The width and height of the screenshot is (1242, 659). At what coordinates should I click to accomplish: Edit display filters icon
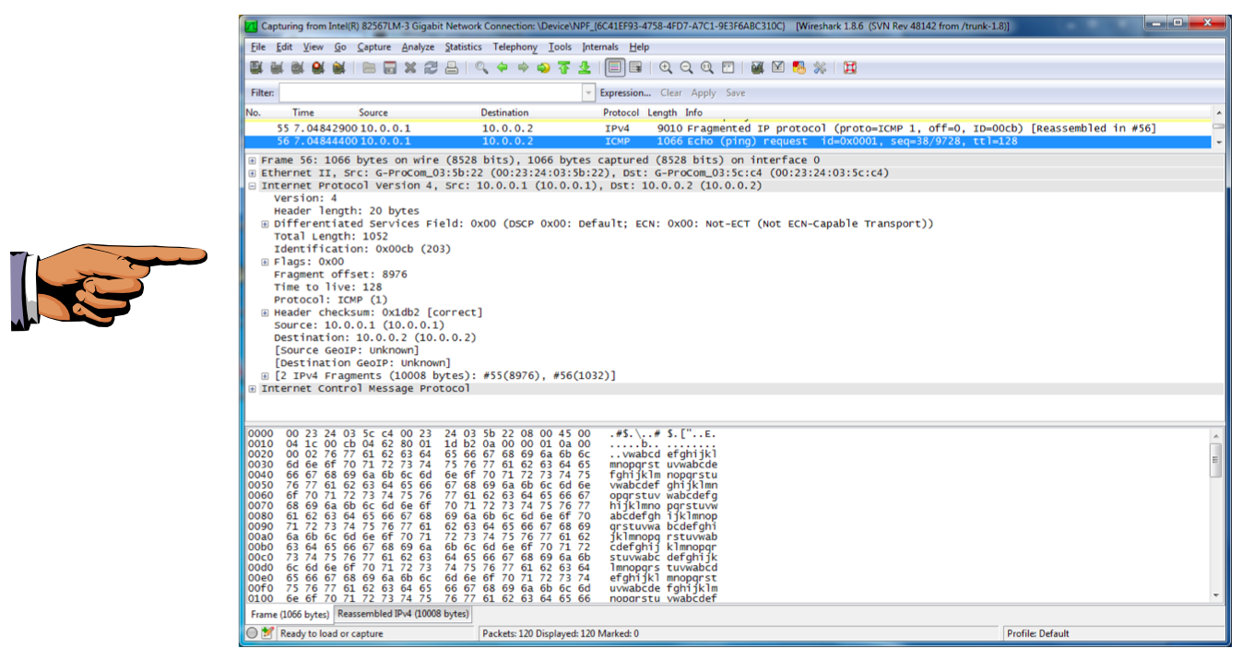tap(777, 67)
